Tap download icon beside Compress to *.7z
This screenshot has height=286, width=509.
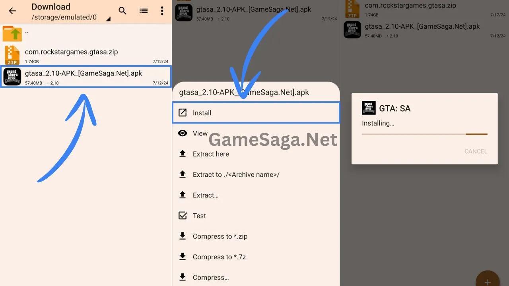coord(183,257)
